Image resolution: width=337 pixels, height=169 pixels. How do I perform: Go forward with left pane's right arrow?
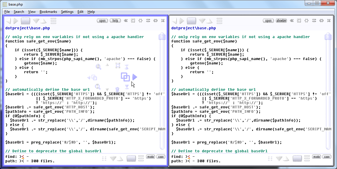pyautogui.click(x=16, y=21)
